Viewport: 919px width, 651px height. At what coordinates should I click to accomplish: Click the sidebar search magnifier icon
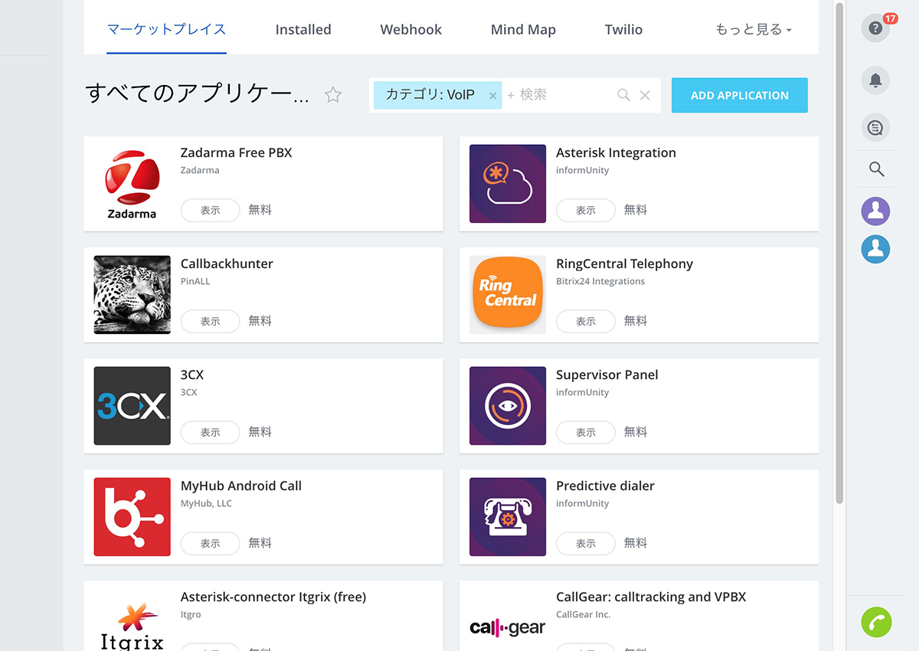point(876,169)
